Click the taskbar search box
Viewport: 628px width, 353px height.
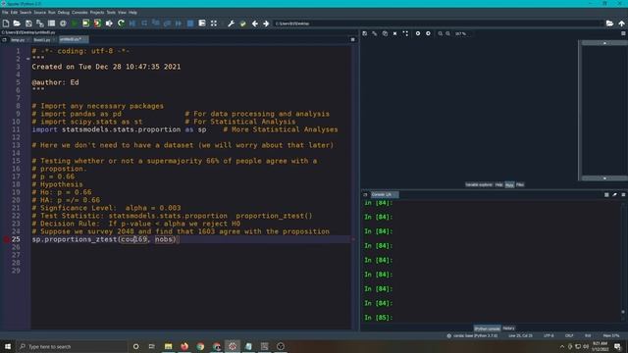pos(72,346)
